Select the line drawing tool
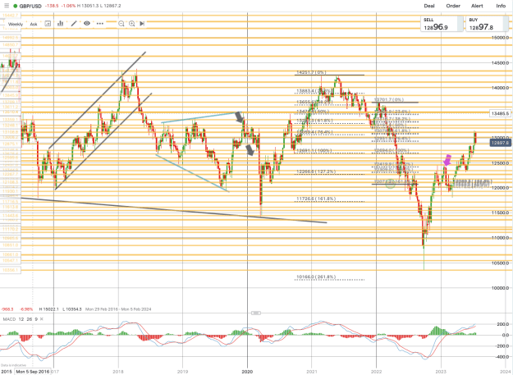This screenshot has width=513, height=375. tap(74, 24)
